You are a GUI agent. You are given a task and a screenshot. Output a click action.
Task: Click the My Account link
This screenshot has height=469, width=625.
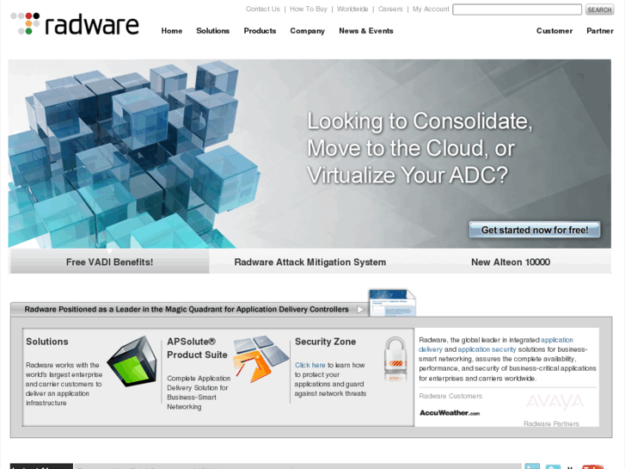(431, 9)
